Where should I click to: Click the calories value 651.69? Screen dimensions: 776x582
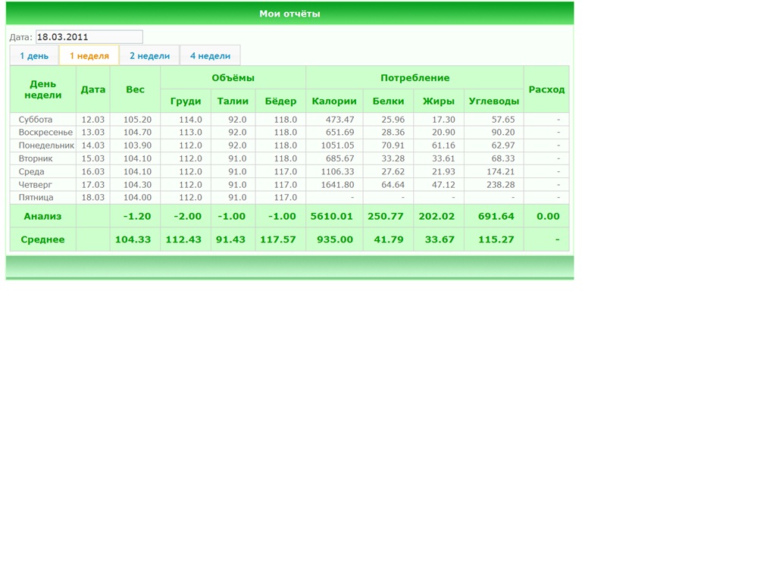tap(340, 132)
